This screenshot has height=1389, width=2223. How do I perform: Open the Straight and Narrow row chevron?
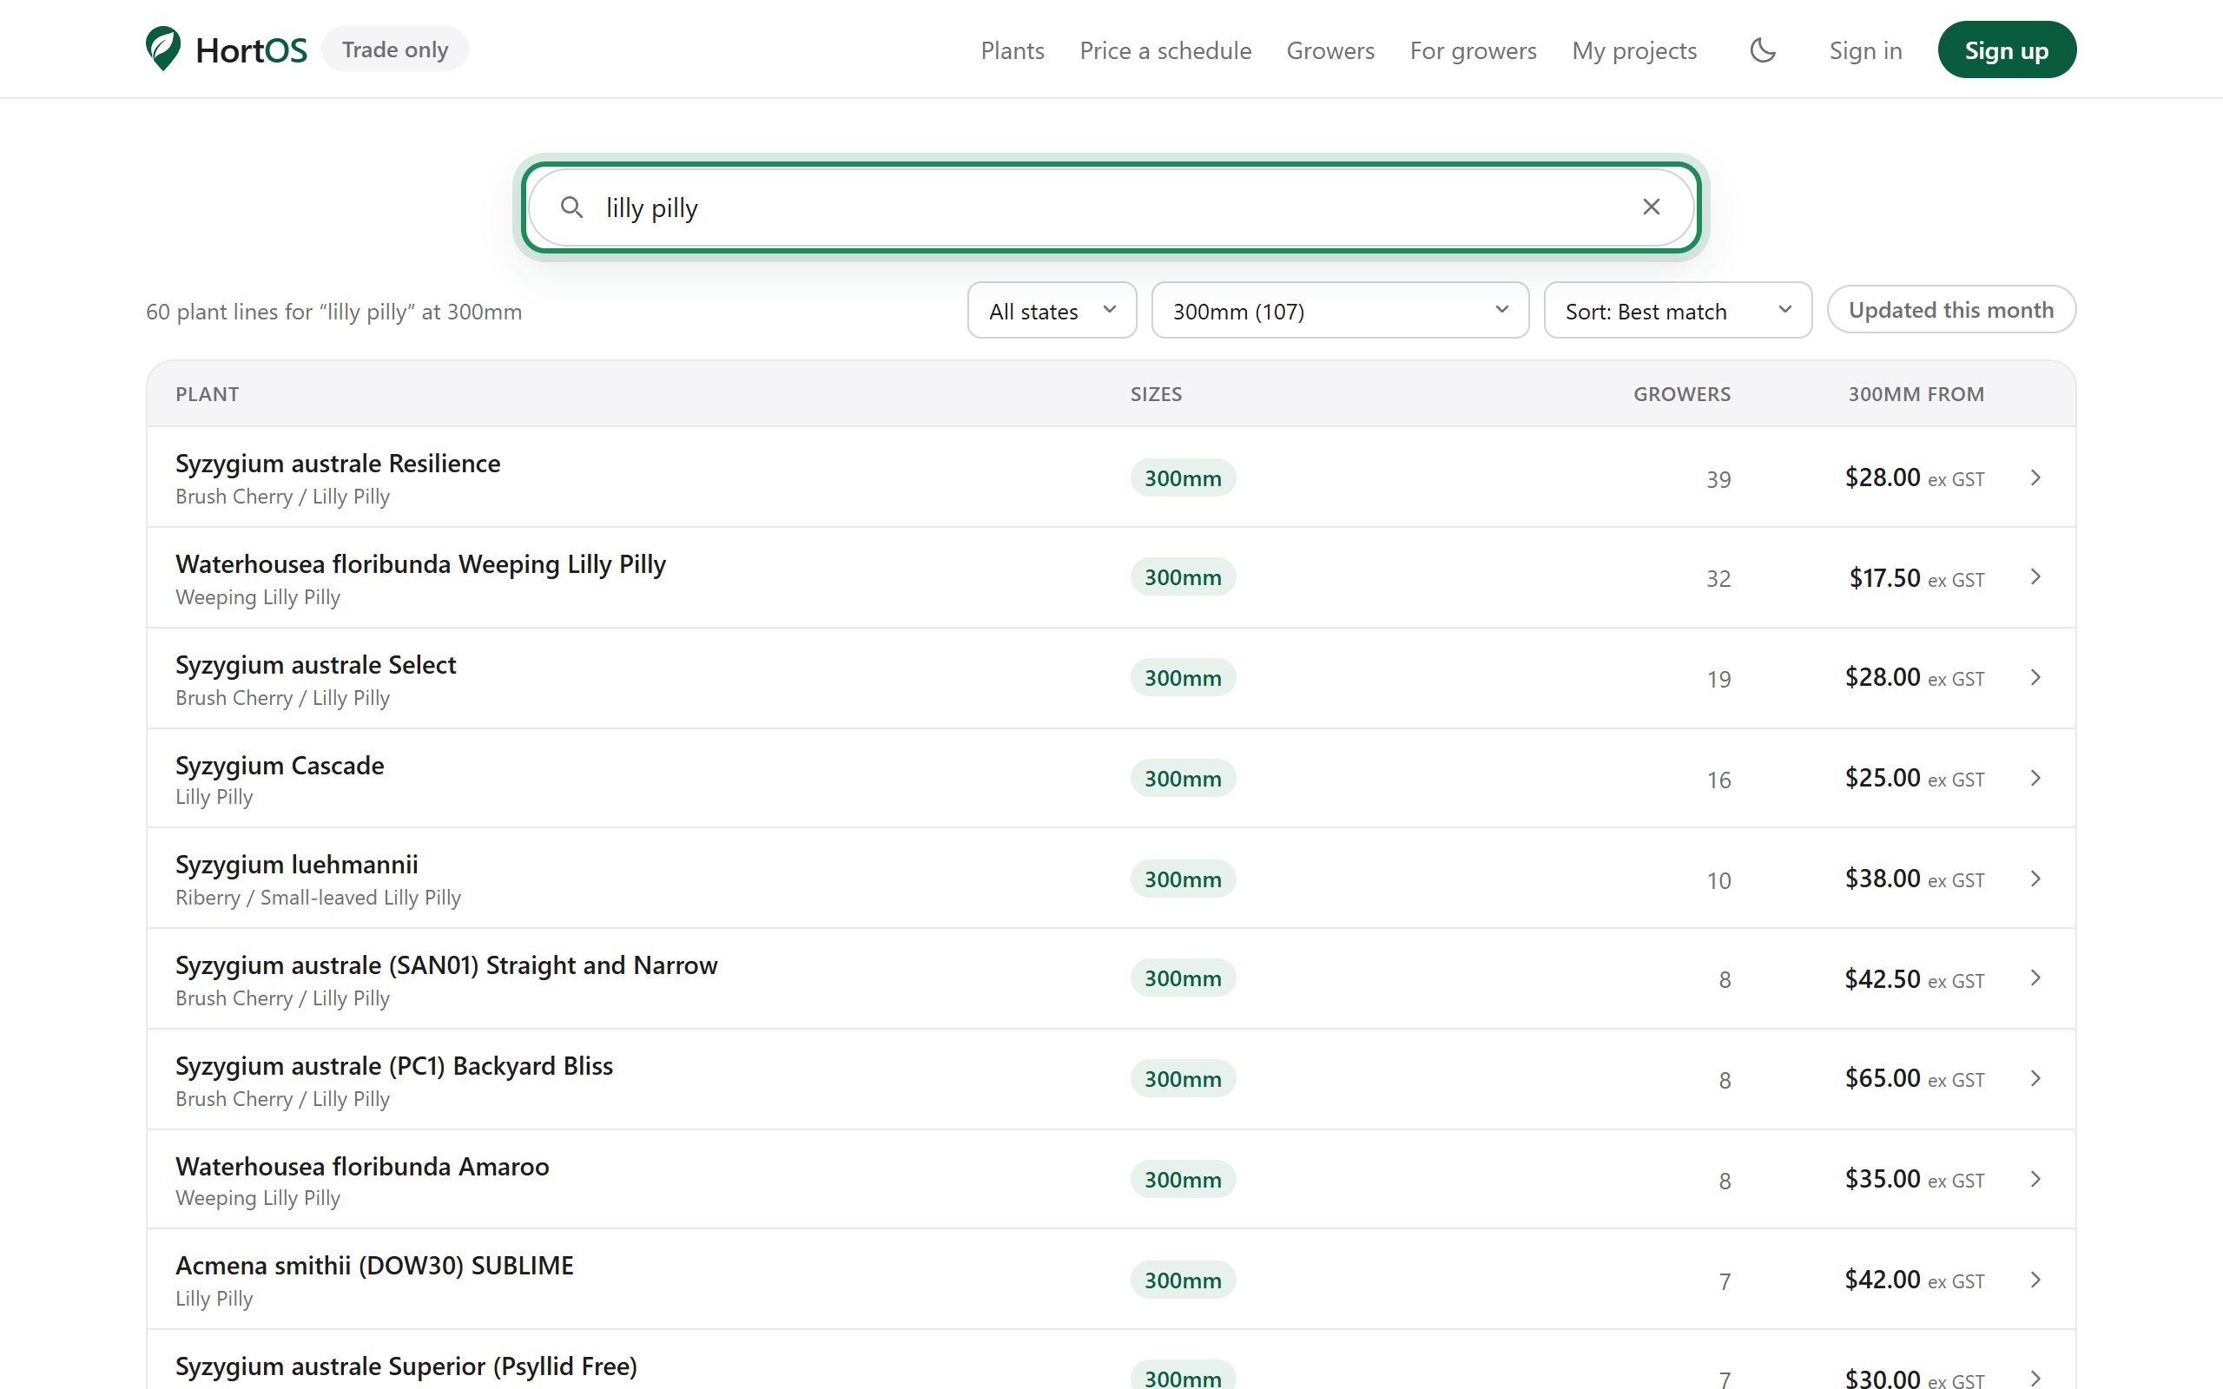(x=2035, y=978)
